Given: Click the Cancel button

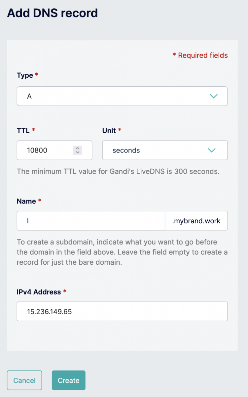Looking at the screenshot, I should 24,380.
